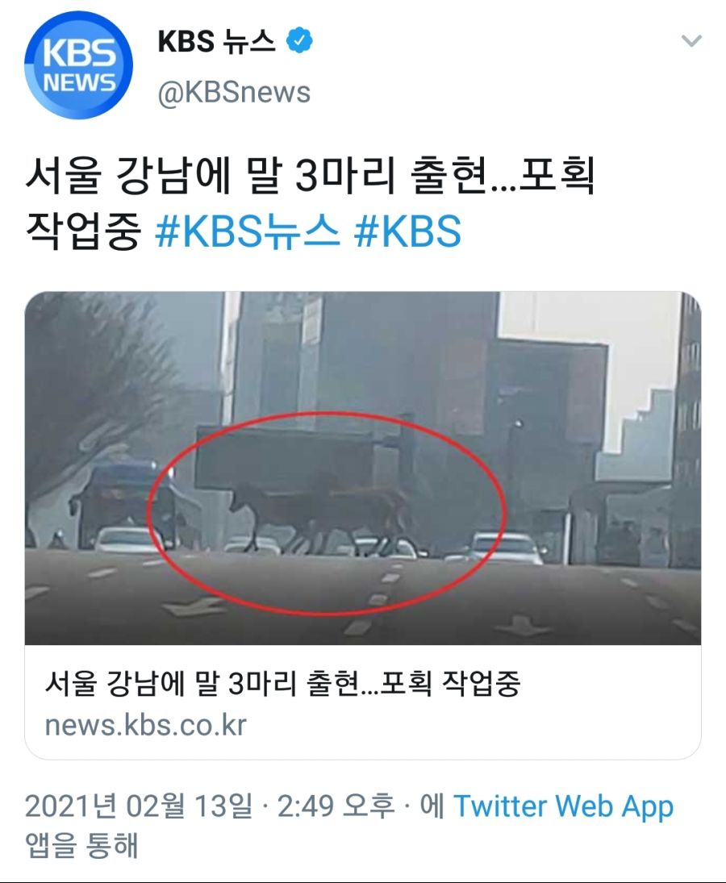
Task: Open the Twitter Web App source link
Action: click(x=563, y=806)
